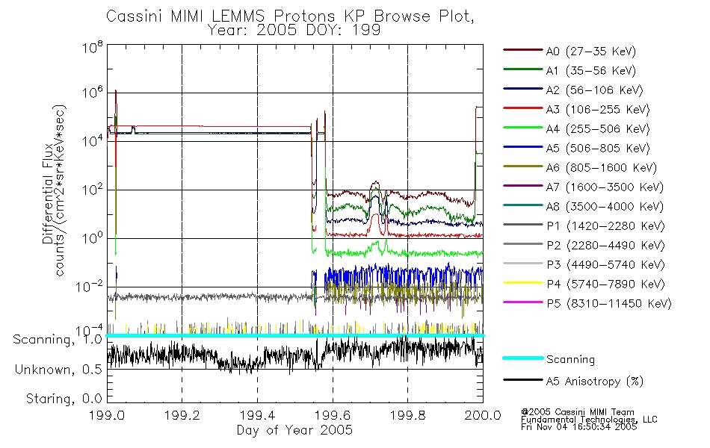Click the magenta P5 legend line
Viewport: 710px width, 448px height.
tap(522, 302)
